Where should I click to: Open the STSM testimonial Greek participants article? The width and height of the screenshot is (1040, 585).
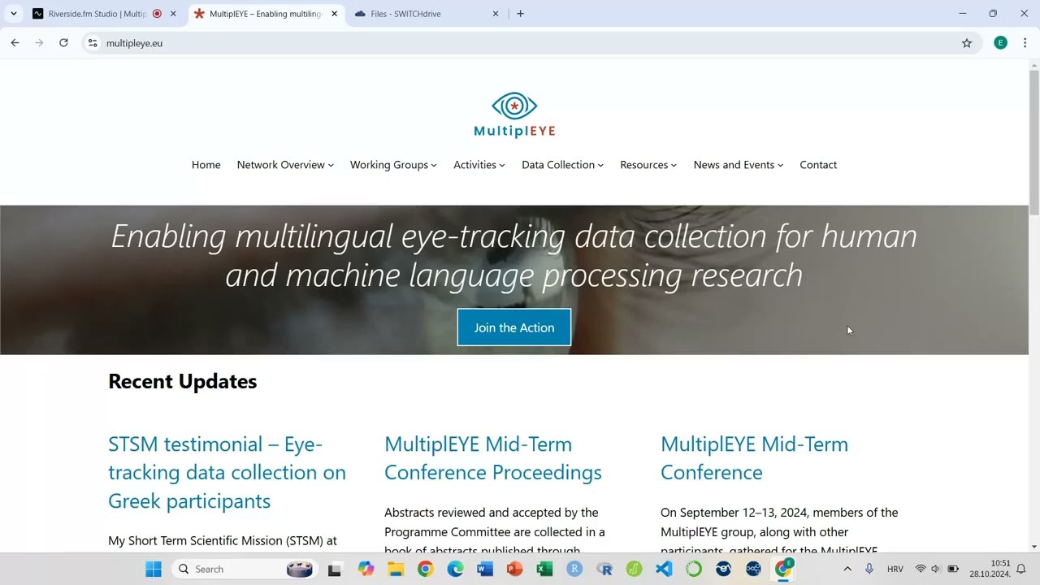[x=227, y=472]
